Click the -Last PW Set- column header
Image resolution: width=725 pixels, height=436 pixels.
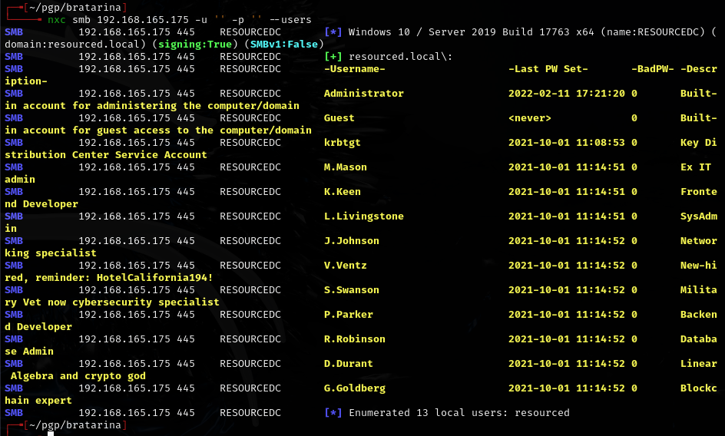pyautogui.click(x=548, y=69)
